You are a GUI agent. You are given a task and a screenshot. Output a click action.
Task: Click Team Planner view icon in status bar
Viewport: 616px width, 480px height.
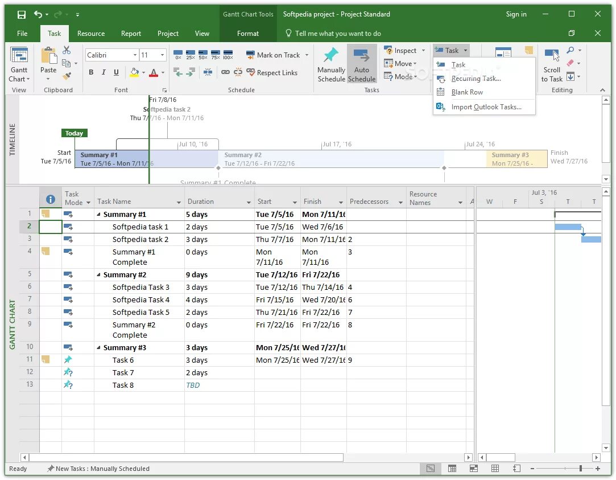(474, 468)
